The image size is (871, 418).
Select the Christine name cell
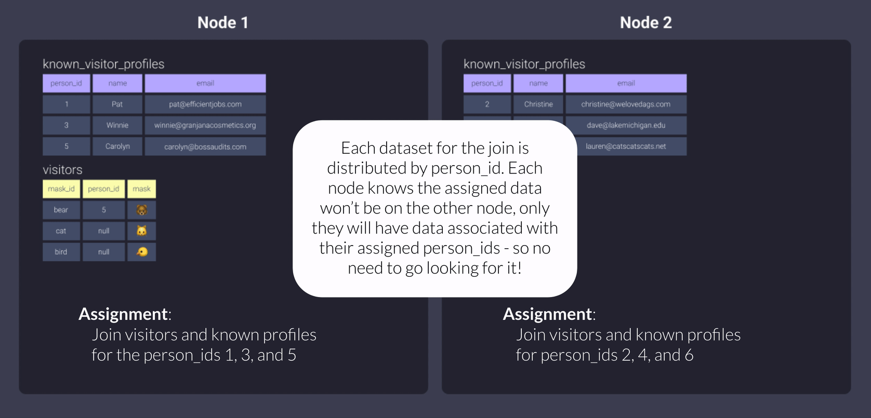tap(538, 104)
